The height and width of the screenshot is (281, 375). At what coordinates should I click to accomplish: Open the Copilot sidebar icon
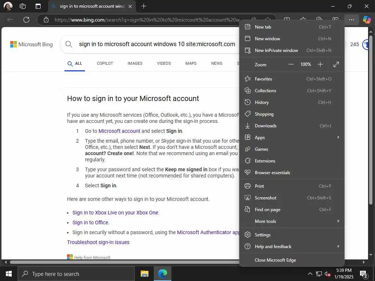[367, 20]
